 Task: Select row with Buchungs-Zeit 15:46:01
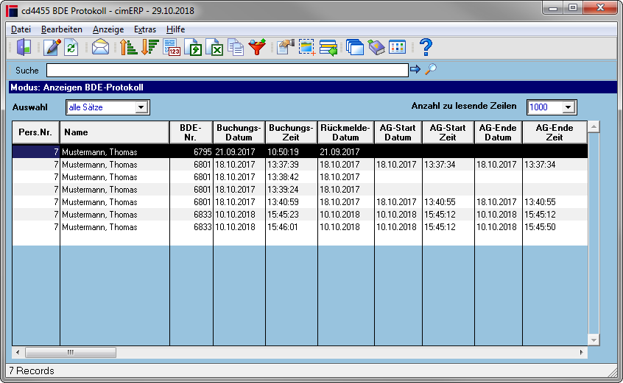pyautogui.click(x=300, y=227)
